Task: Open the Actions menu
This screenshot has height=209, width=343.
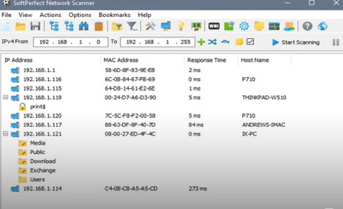Action: pos(50,15)
